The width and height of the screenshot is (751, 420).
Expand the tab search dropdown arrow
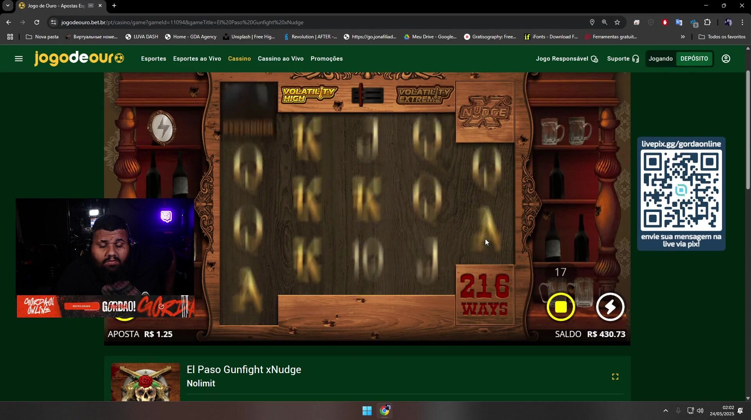tap(7, 5)
